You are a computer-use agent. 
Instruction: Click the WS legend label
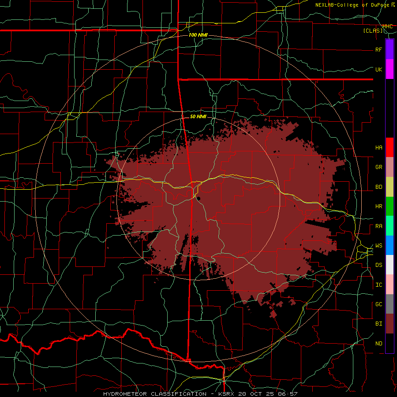tap(378, 246)
